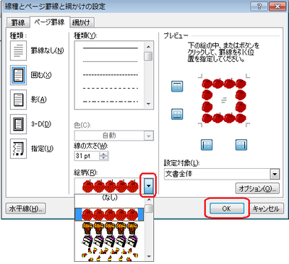Select the solid line style

click(x=111, y=48)
